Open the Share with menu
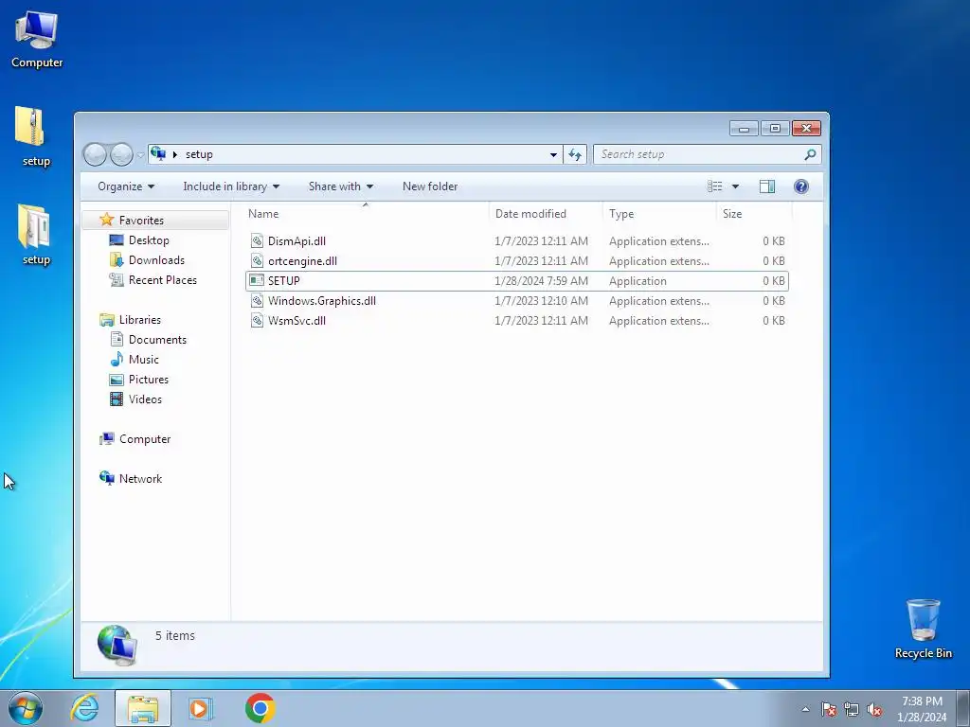Viewport: 970px width, 727px height. point(341,186)
